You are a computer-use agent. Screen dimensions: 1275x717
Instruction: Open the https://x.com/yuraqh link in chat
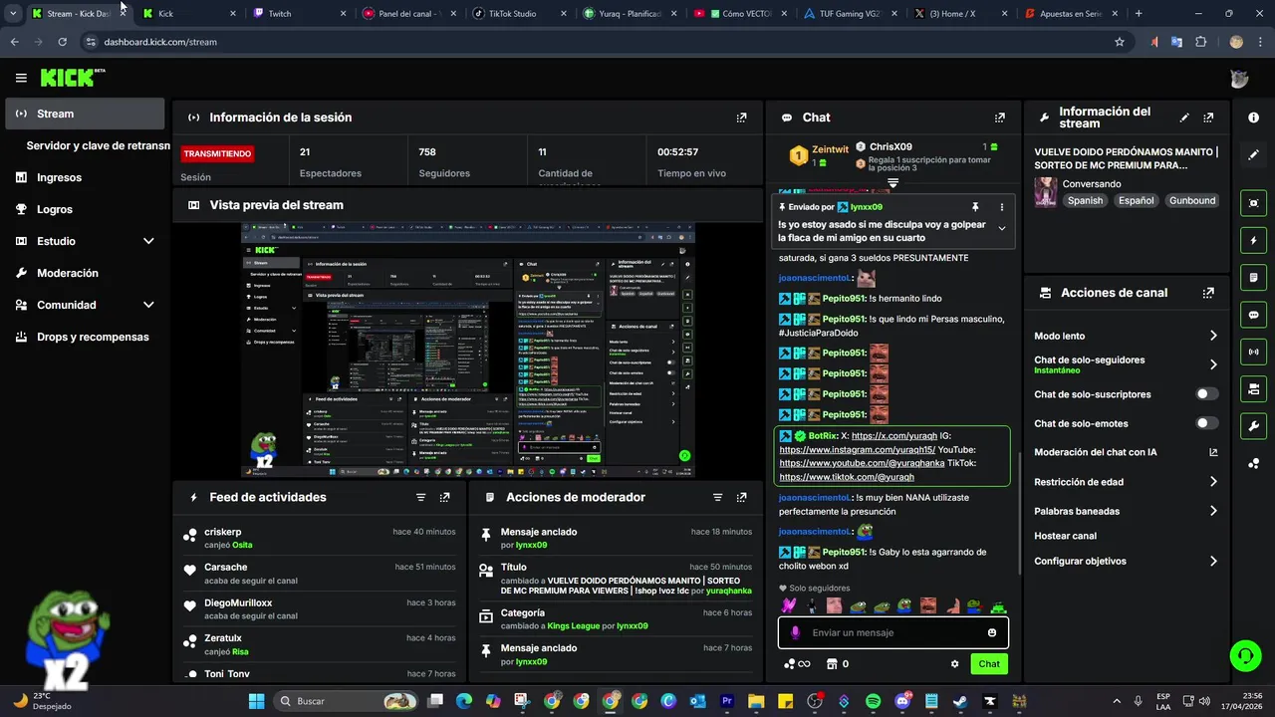[893, 436]
